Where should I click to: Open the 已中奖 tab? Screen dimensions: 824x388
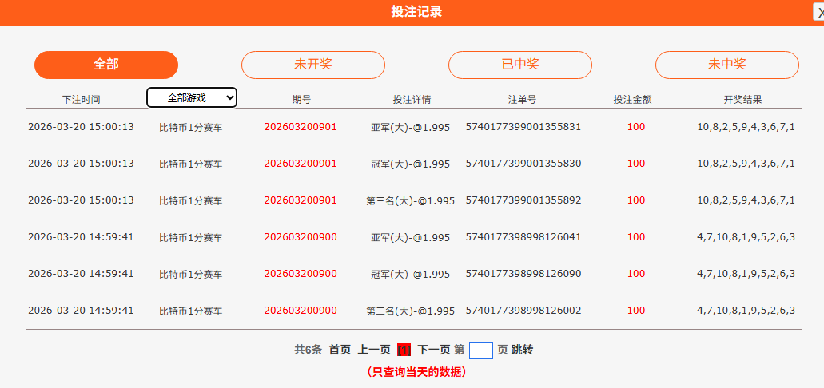click(520, 65)
